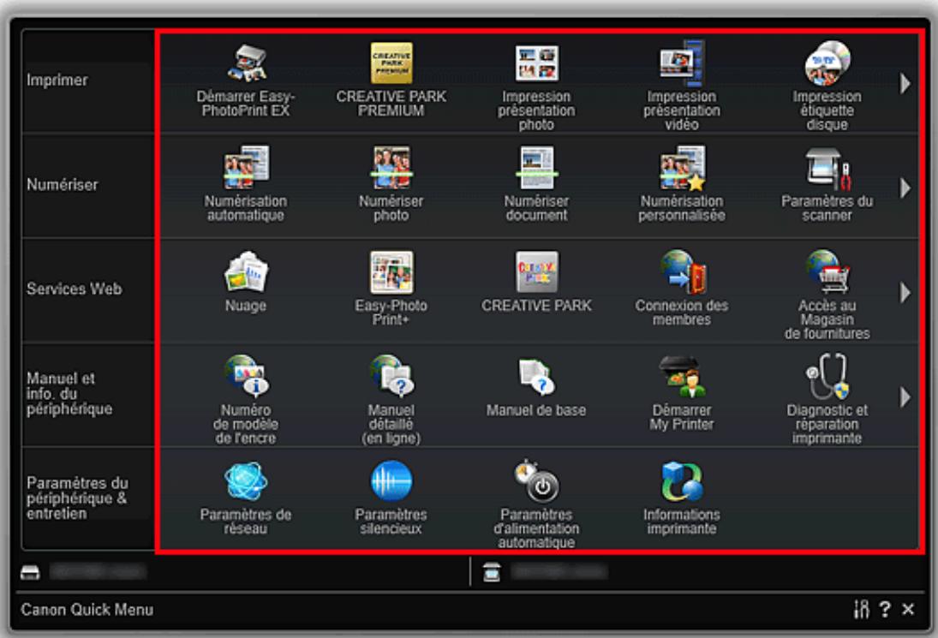Open help question mark icon
Image resolution: width=938 pixels, height=638 pixels.
point(886,609)
